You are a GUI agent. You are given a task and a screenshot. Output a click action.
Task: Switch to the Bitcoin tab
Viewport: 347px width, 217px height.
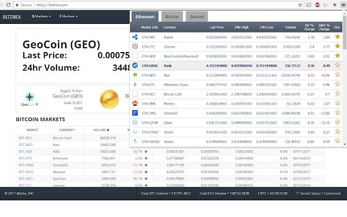[171, 17]
